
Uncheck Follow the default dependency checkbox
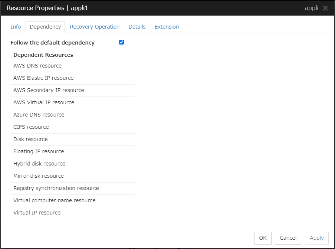coord(121,42)
